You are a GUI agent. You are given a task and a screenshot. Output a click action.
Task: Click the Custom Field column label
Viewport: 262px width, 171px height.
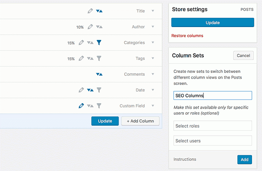(132, 106)
